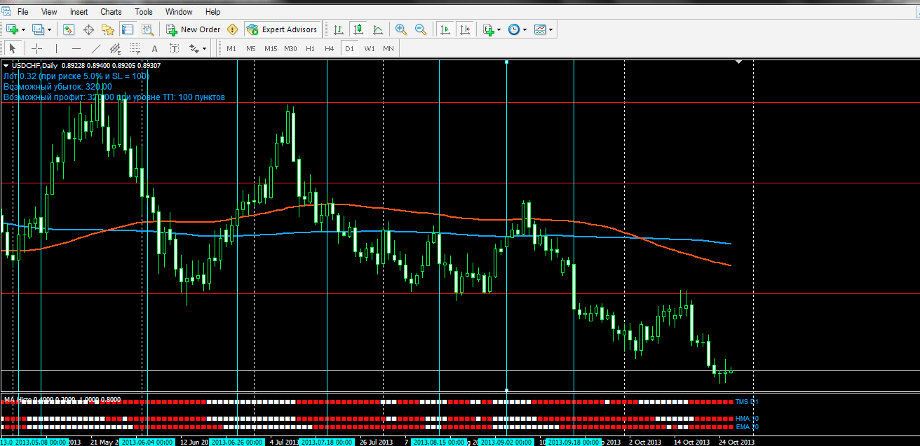This screenshot has height=446, width=920.
Task: Click the MetaTrader application icon beside File
Action: (6, 11)
